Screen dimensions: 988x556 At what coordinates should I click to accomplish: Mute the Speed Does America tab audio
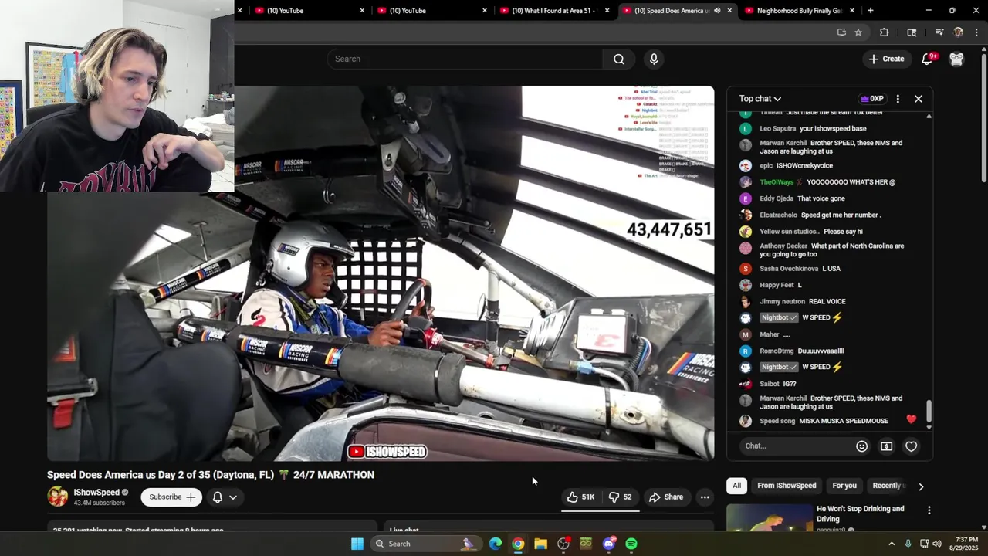tap(717, 11)
